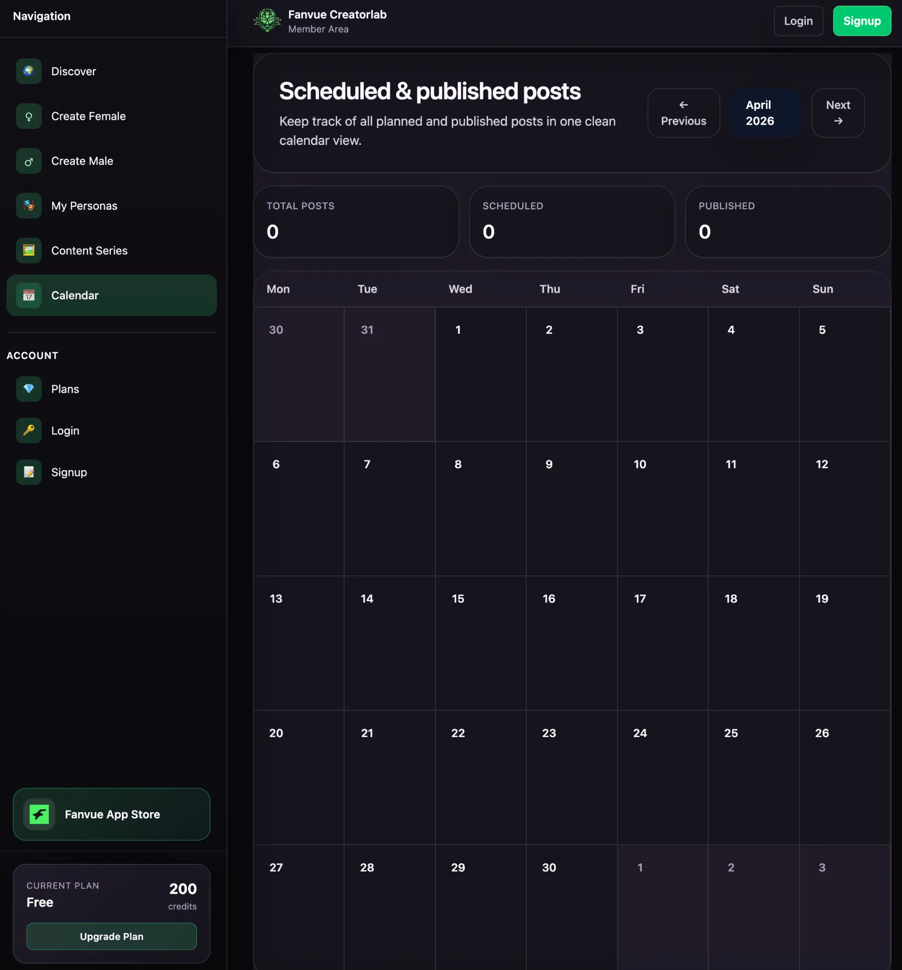Click the Discover globe icon
Viewport: 902px width, 970px height.
29,71
